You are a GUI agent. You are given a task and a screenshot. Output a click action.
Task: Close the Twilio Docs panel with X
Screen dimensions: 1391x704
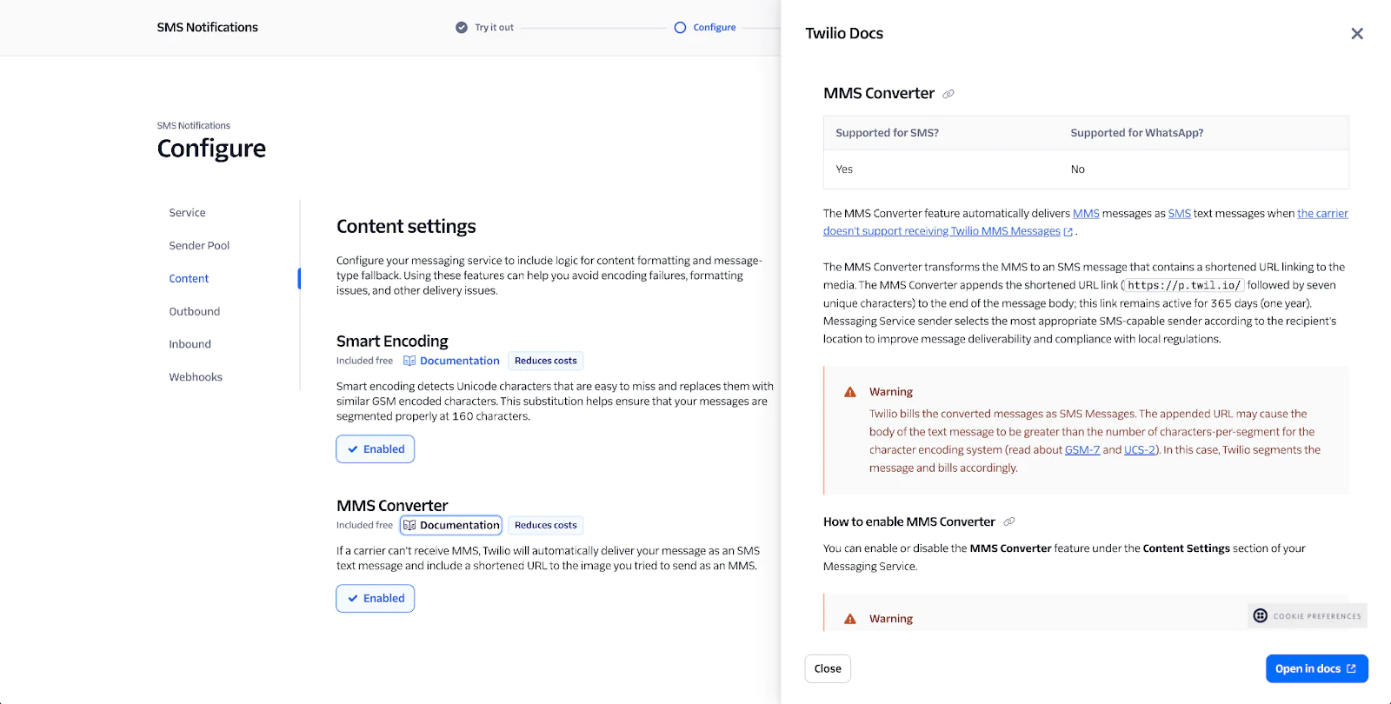click(x=1356, y=33)
